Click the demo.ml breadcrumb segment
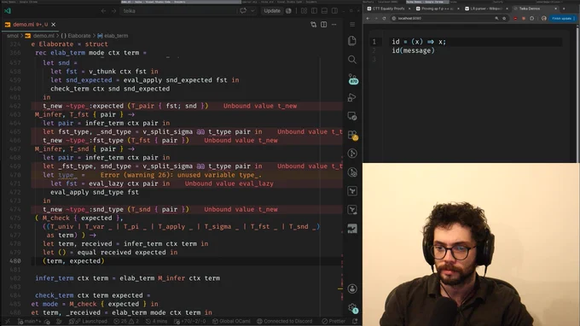 pos(40,36)
